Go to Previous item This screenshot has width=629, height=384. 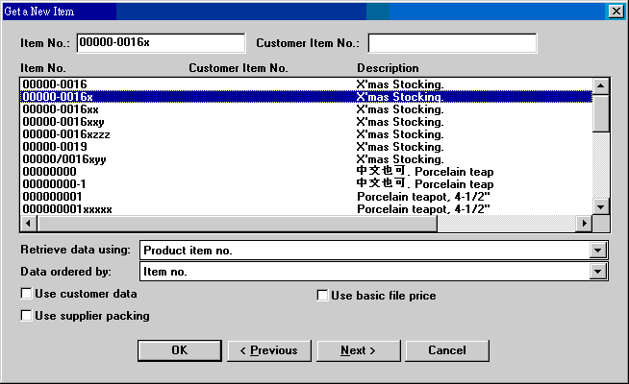point(268,350)
